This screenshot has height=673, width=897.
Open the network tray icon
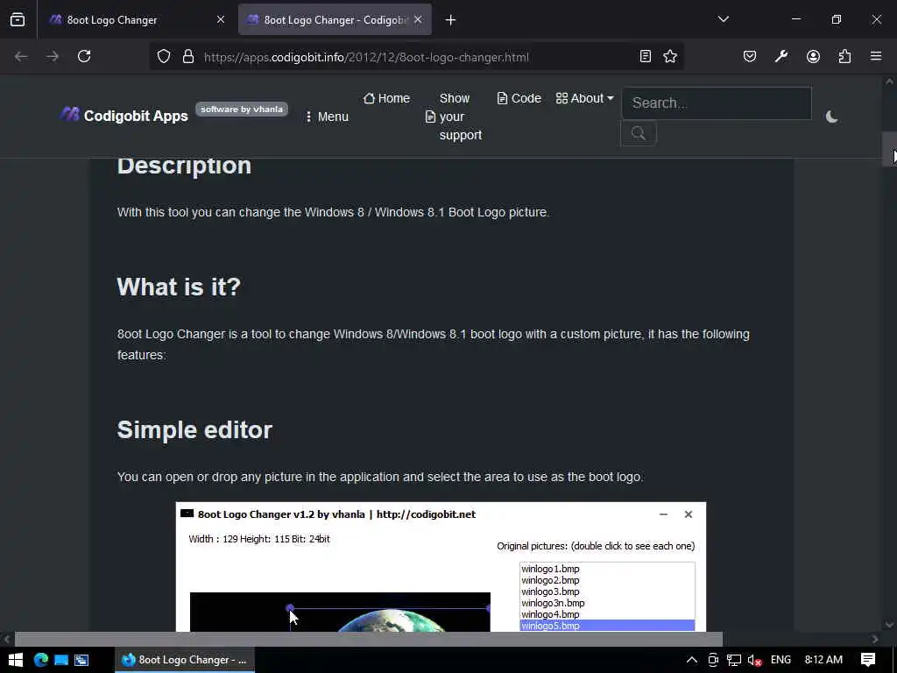tap(734, 660)
